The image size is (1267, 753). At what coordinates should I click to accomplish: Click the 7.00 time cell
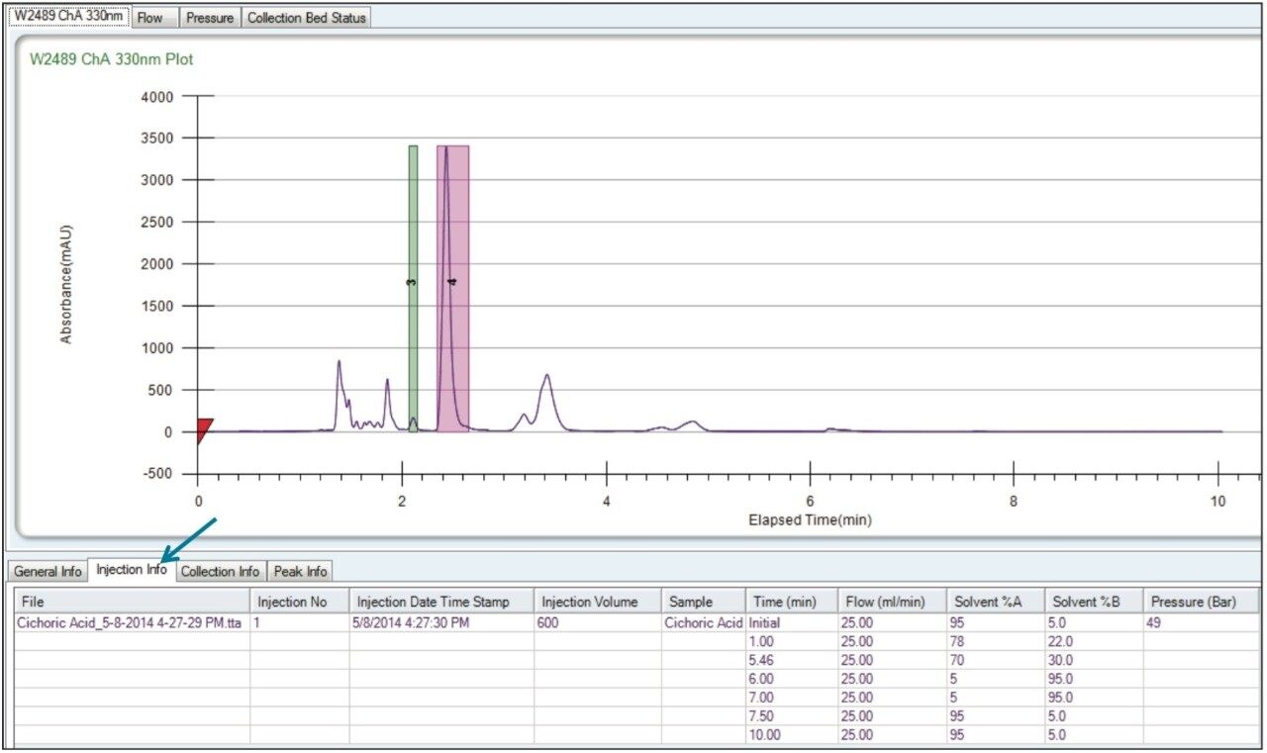(790, 698)
